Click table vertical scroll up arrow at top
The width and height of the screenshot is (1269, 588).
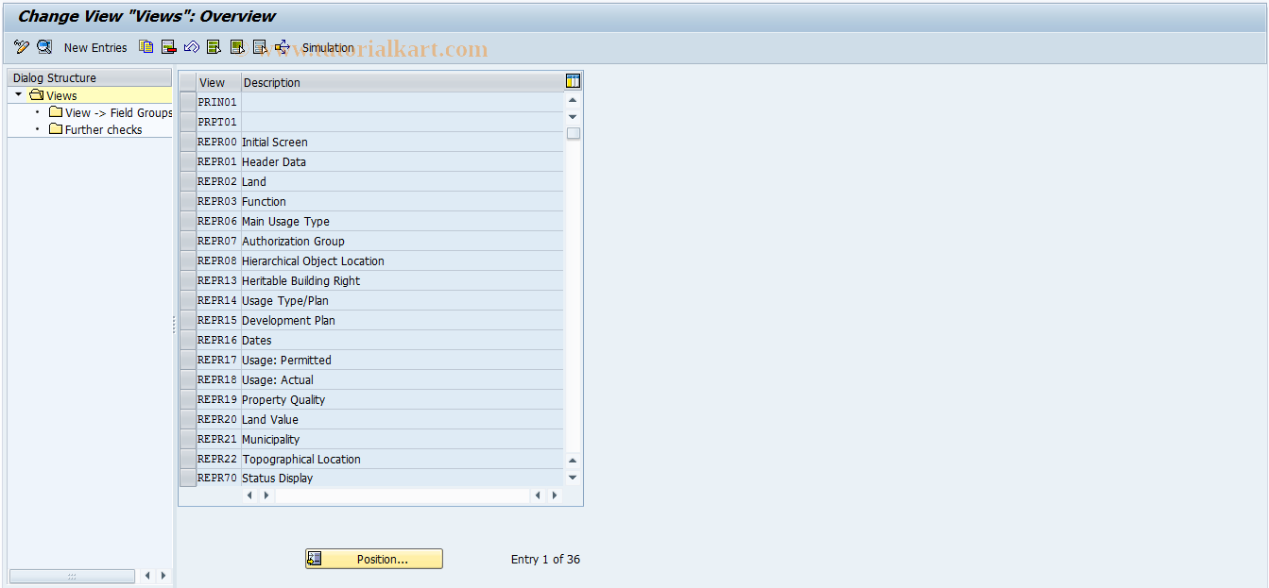click(x=573, y=100)
